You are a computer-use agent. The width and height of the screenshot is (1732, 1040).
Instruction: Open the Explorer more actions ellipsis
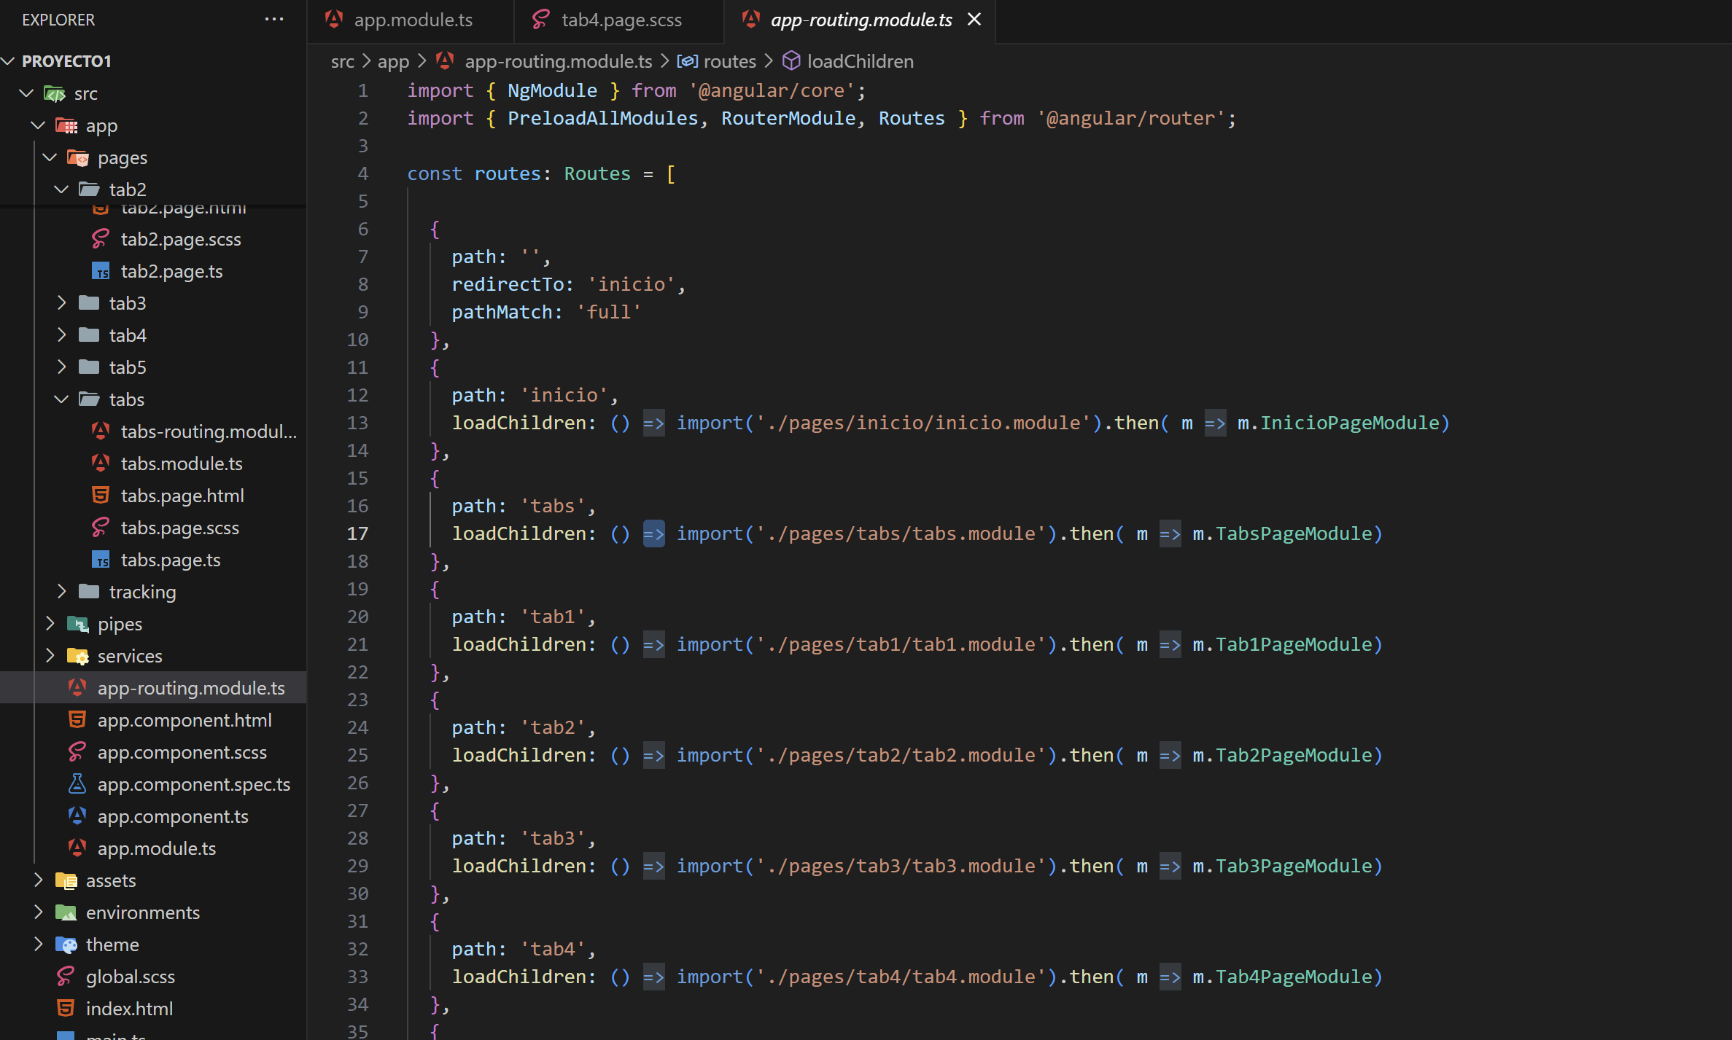(x=274, y=20)
